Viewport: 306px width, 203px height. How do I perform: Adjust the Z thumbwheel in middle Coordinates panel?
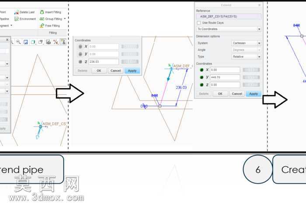pos(130,62)
